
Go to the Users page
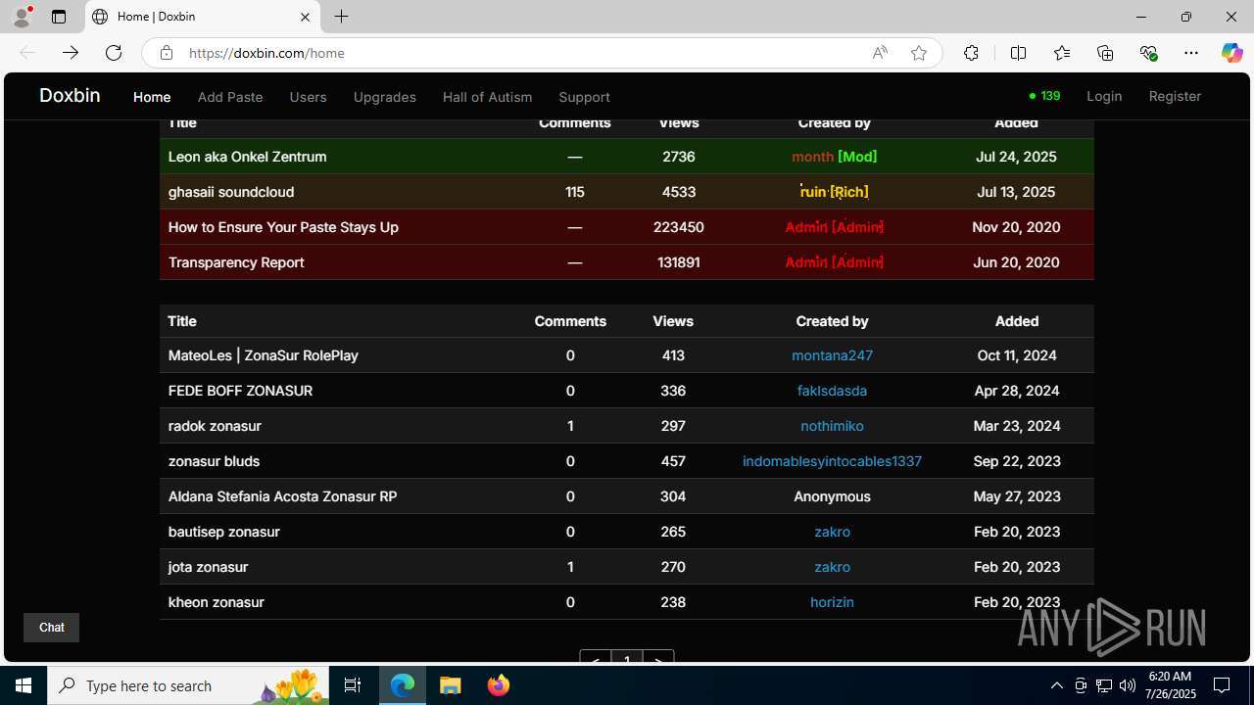pyautogui.click(x=308, y=97)
